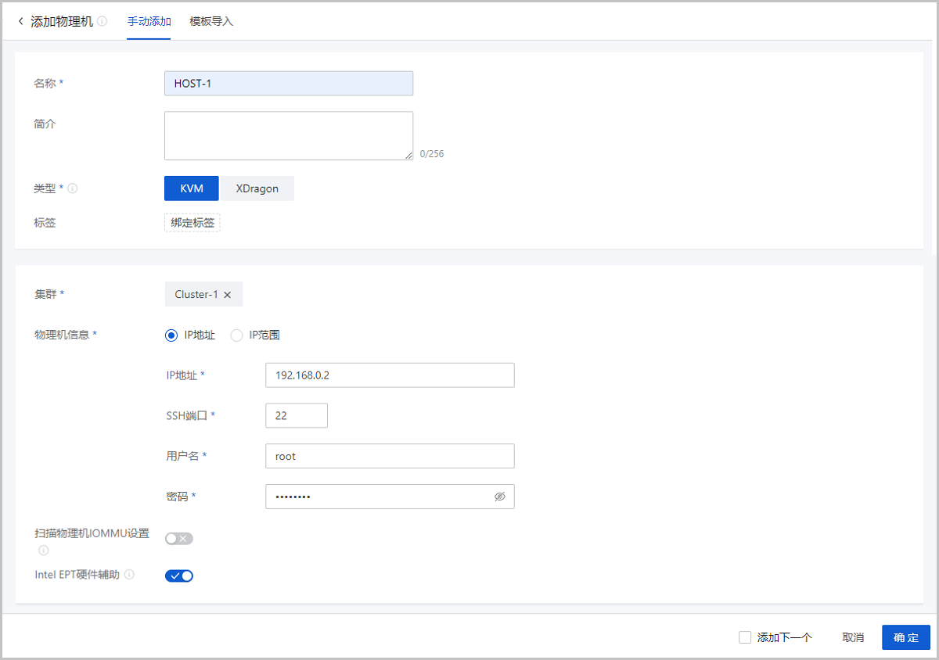Click the 0/256 character counter
This screenshot has width=939, height=660.
[432, 154]
